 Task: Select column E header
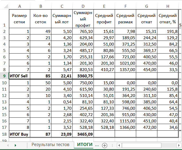tap(104, 6)
